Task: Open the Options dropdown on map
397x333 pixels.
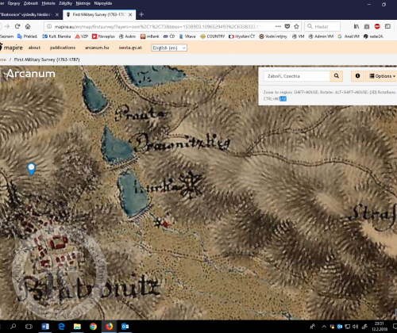Action: [382, 76]
